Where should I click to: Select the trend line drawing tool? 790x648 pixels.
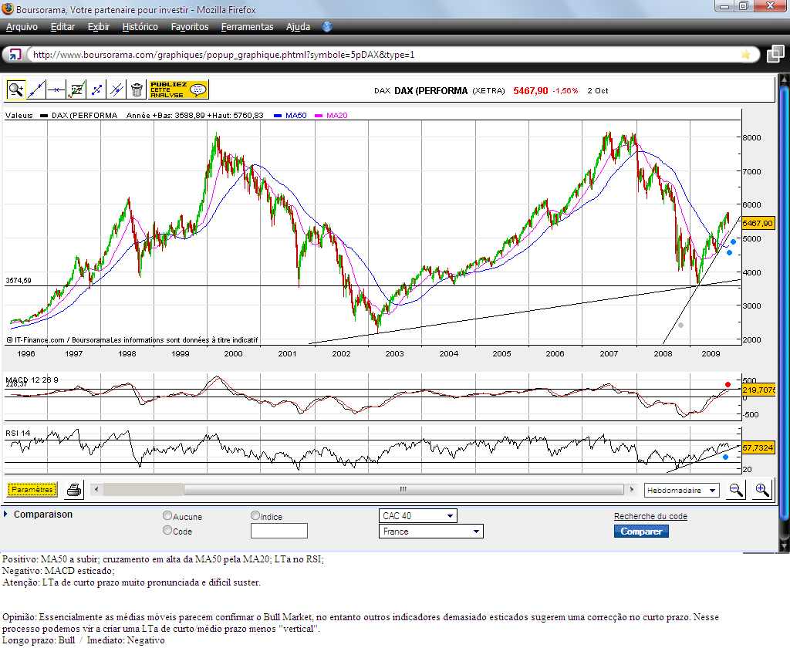click(x=35, y=89)
